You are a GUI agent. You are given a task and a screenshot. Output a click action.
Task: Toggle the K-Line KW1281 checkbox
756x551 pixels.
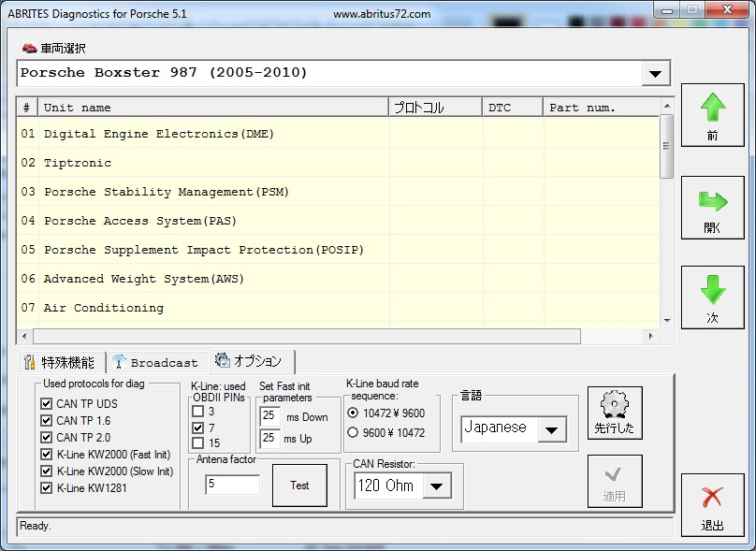coord(46,487)
